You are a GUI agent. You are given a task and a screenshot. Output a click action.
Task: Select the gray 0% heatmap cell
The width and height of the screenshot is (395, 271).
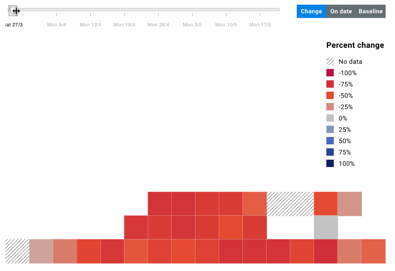coord(326,227)
